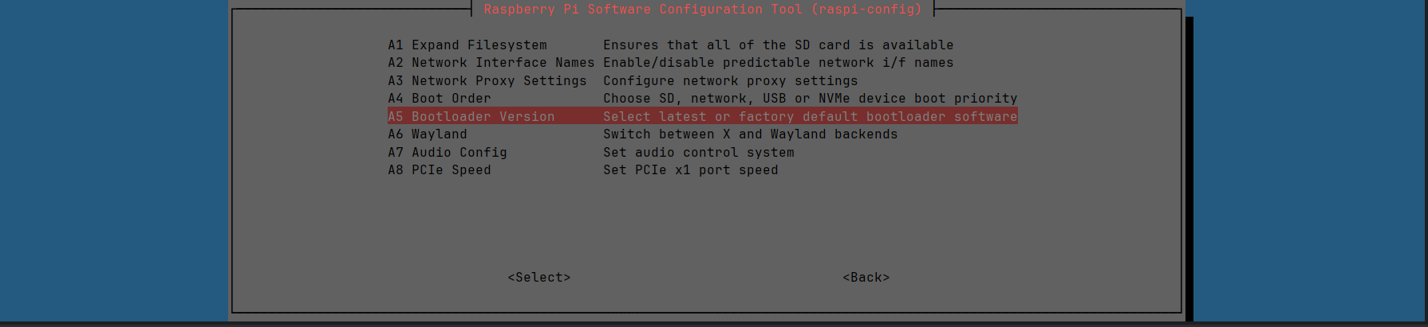
Task: Click "Set PCIe x1 port speed" description
Action: tap(690, 170)
